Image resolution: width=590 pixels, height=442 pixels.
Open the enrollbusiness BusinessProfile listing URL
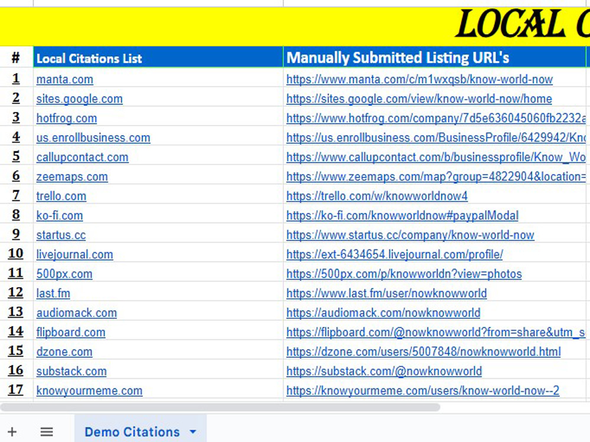click(x=436, y=138)
